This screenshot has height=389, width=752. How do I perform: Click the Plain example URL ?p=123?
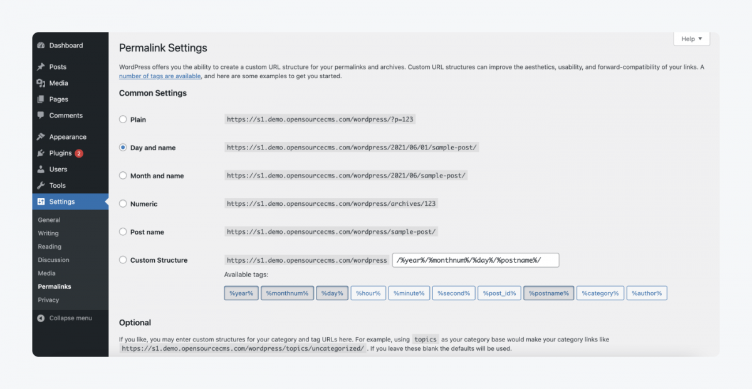tap(320, 119)
